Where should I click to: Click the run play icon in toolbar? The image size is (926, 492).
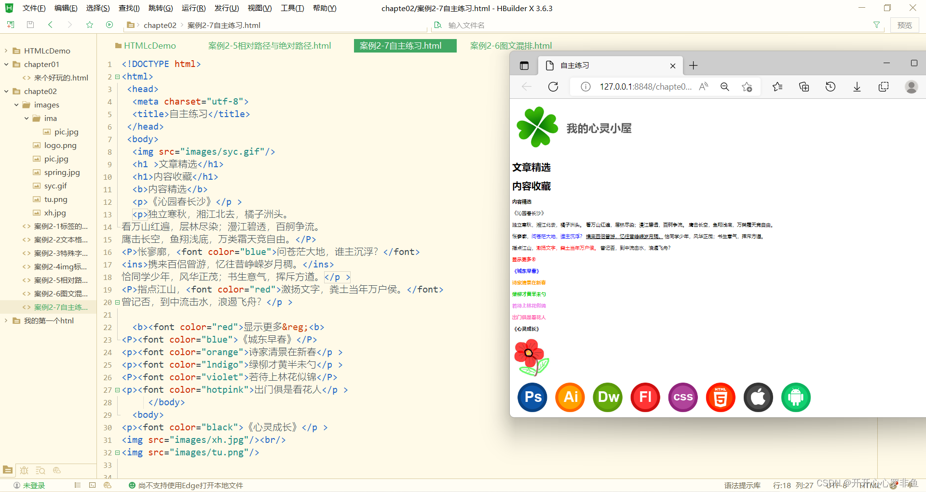pos(109,25)
